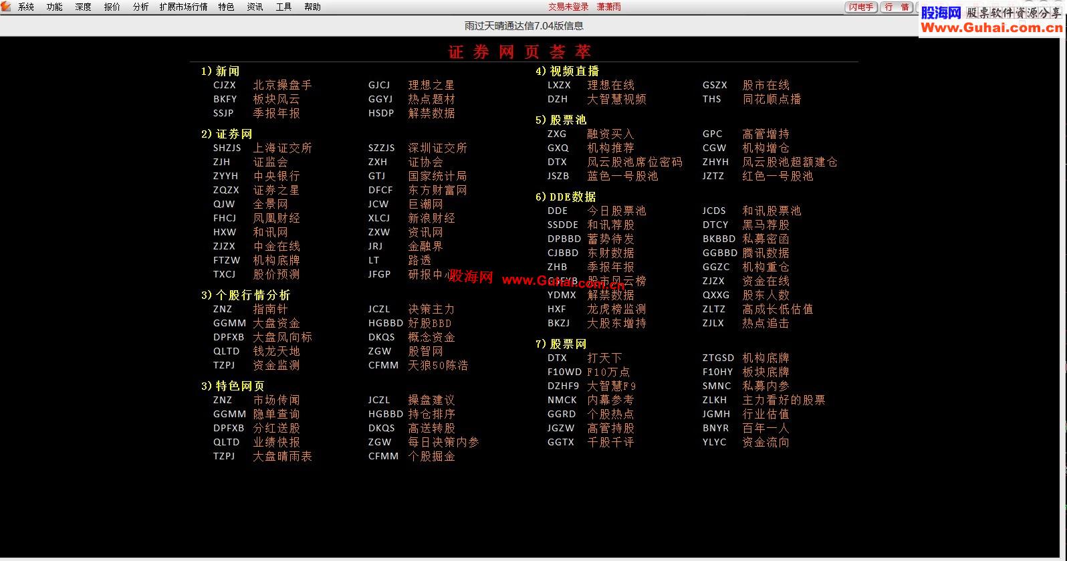
Task: Open the 大盘晴雨表 link
Action: pyautogui.click(x=283, y=456)
